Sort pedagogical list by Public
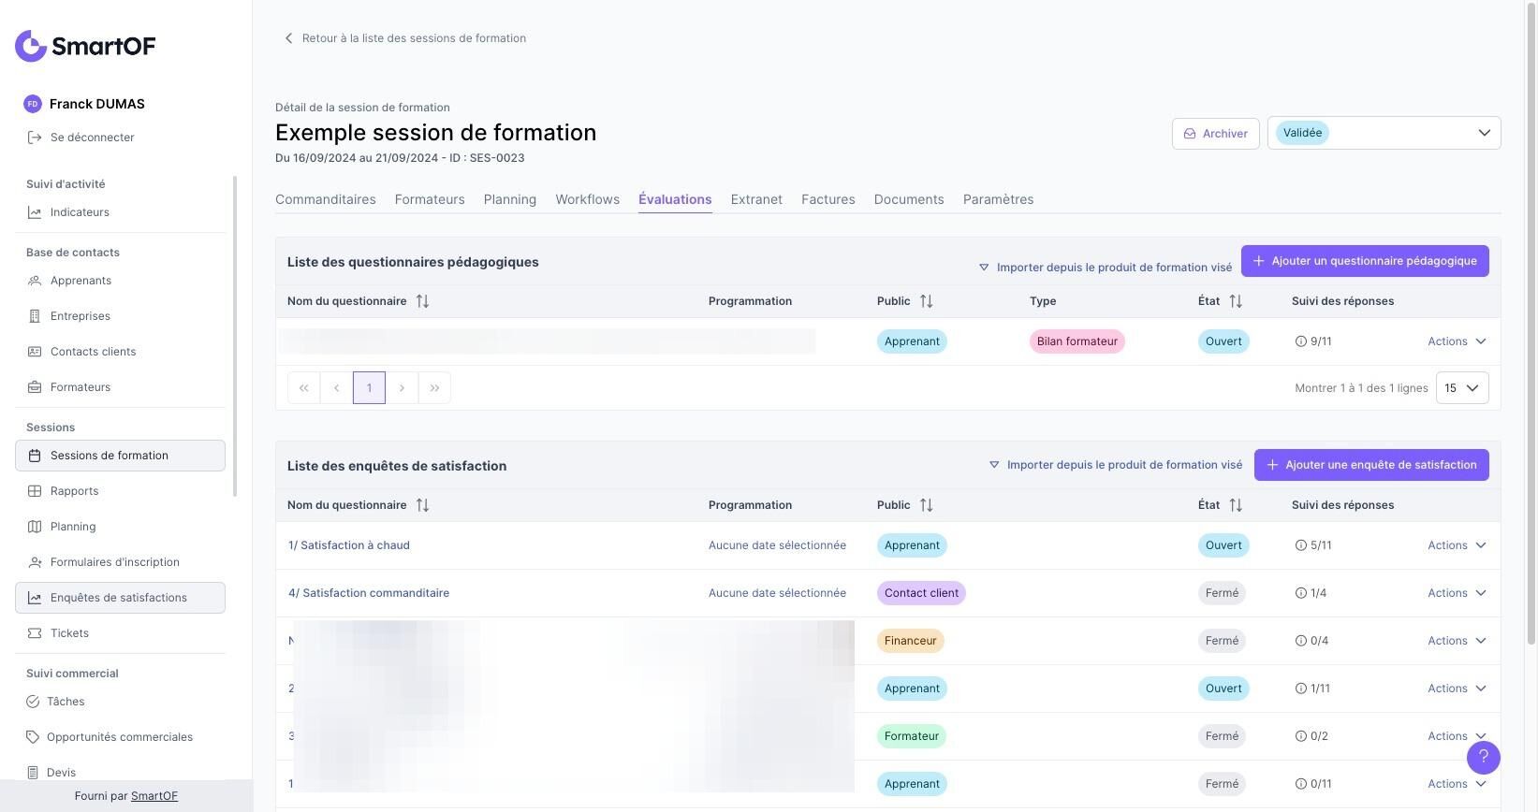 pyautogui.click(x=926, y=301)
